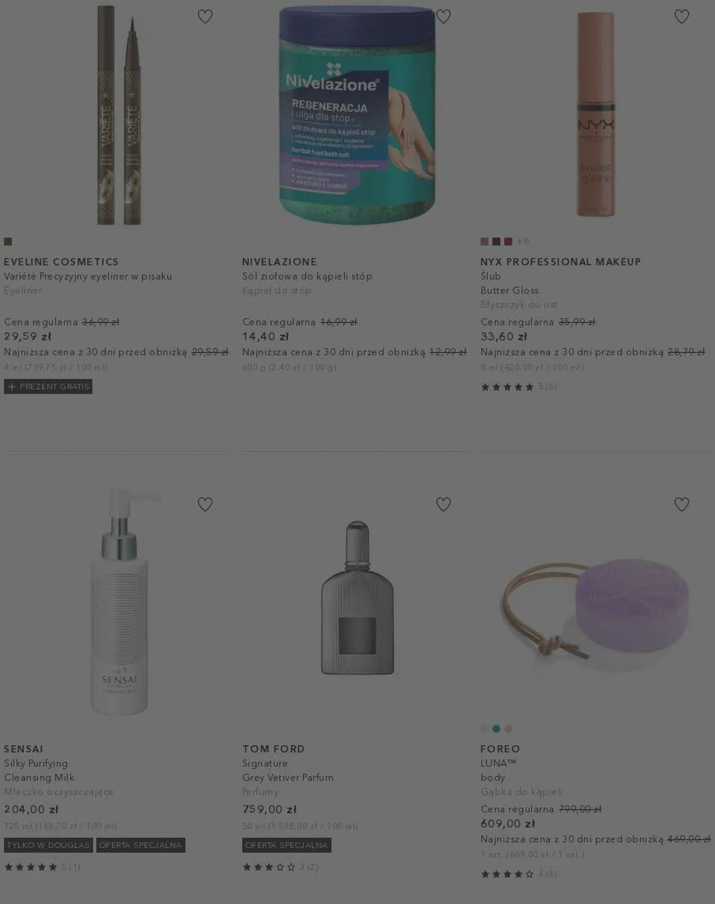
Task: Click the Tylko w Douglas label
Action: [48, 845]
